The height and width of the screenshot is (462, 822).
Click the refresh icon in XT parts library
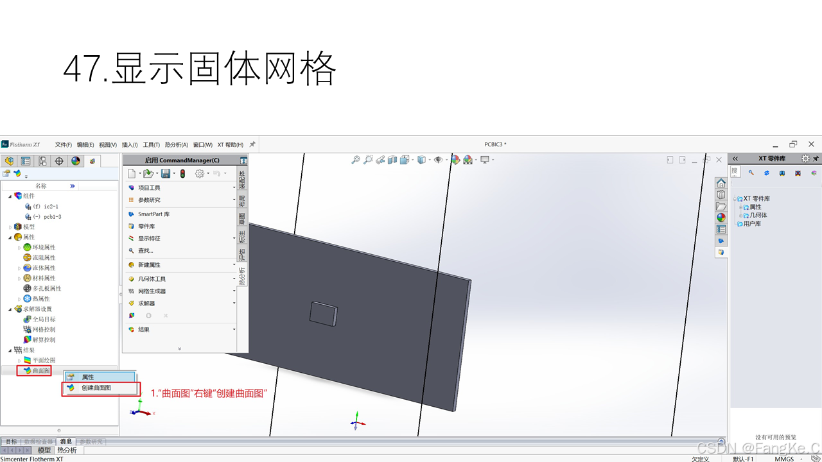(767, 173)
